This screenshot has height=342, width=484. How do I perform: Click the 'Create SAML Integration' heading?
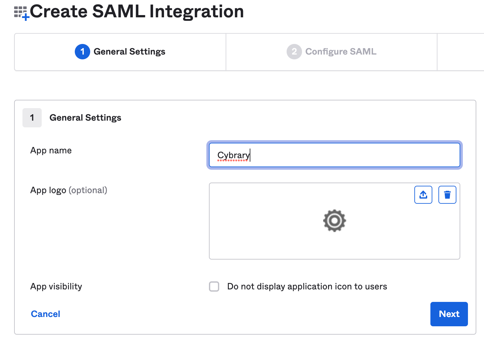[137, 12]
